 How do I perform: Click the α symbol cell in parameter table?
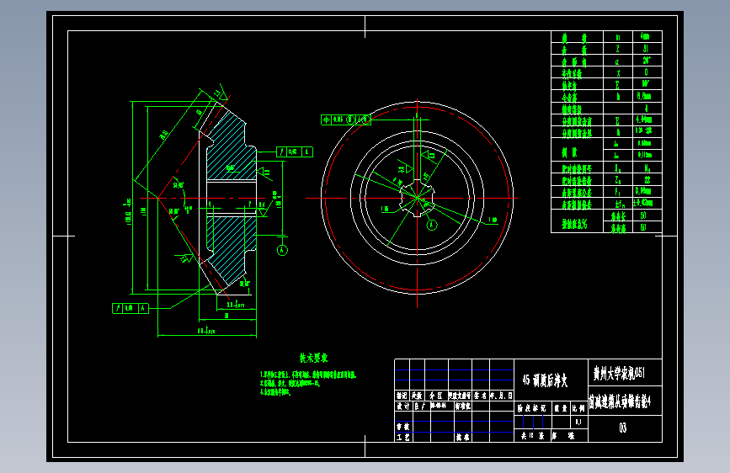(x=618, y=61)
